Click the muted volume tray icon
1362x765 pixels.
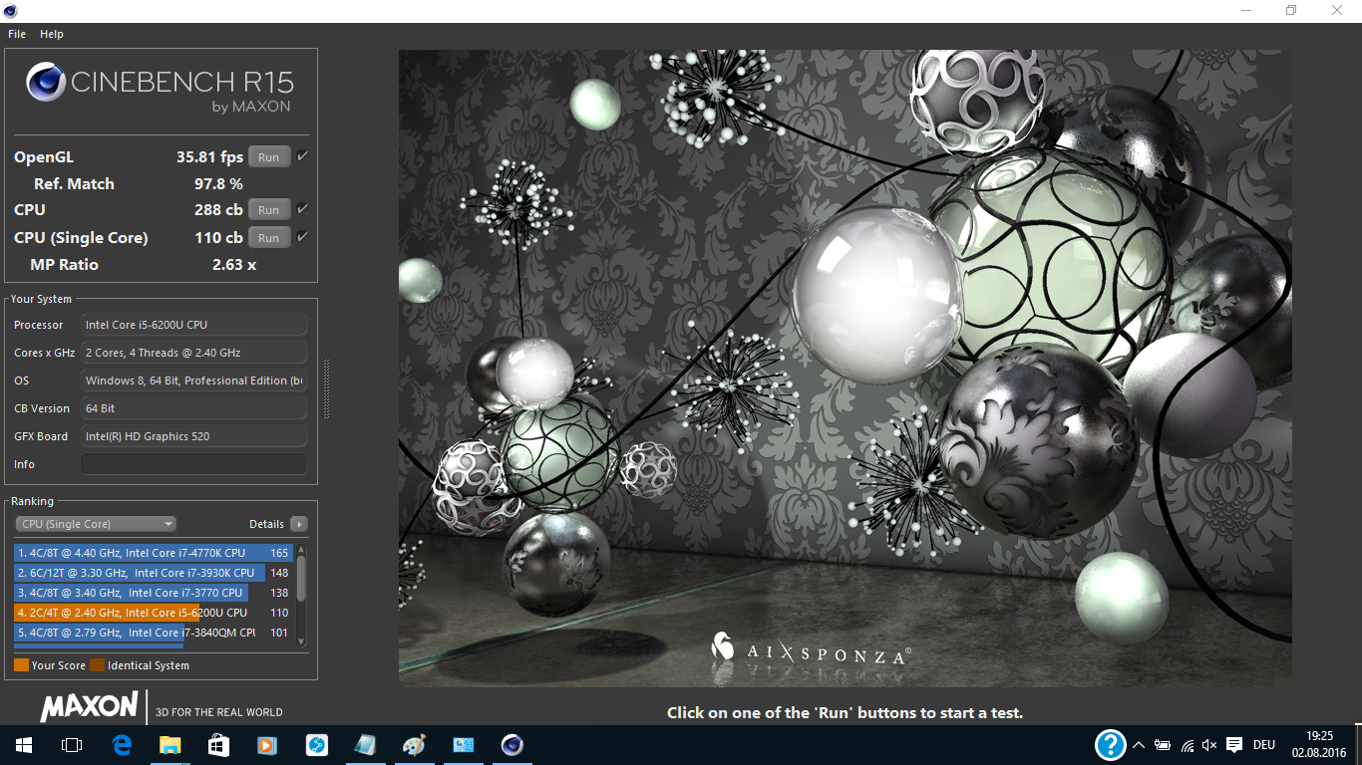click(1209, 745)
